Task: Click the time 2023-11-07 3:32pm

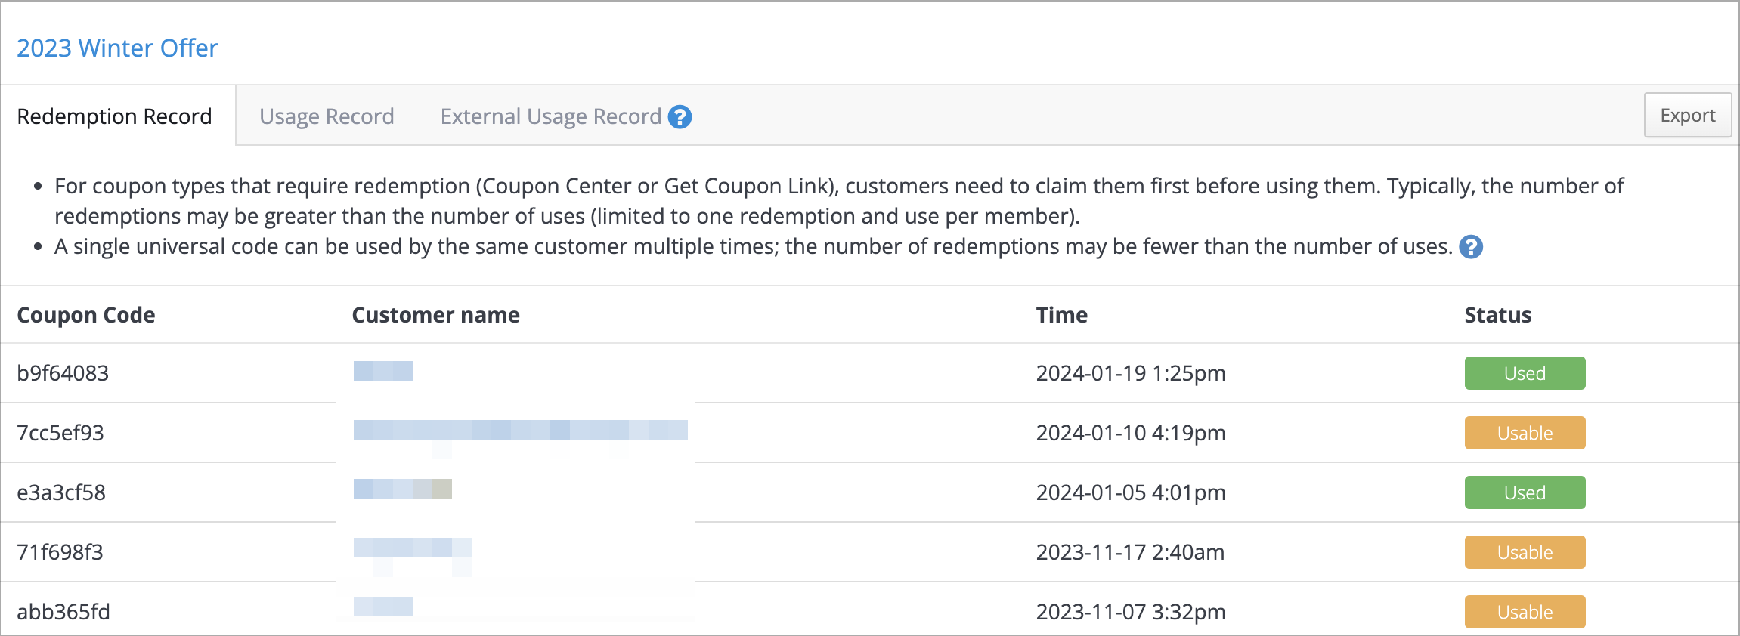Action: coord(1131,612)
